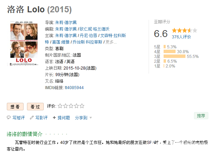222x159 pixels.
Task: Open the 提问题 question link
Action: coord(64,118)
